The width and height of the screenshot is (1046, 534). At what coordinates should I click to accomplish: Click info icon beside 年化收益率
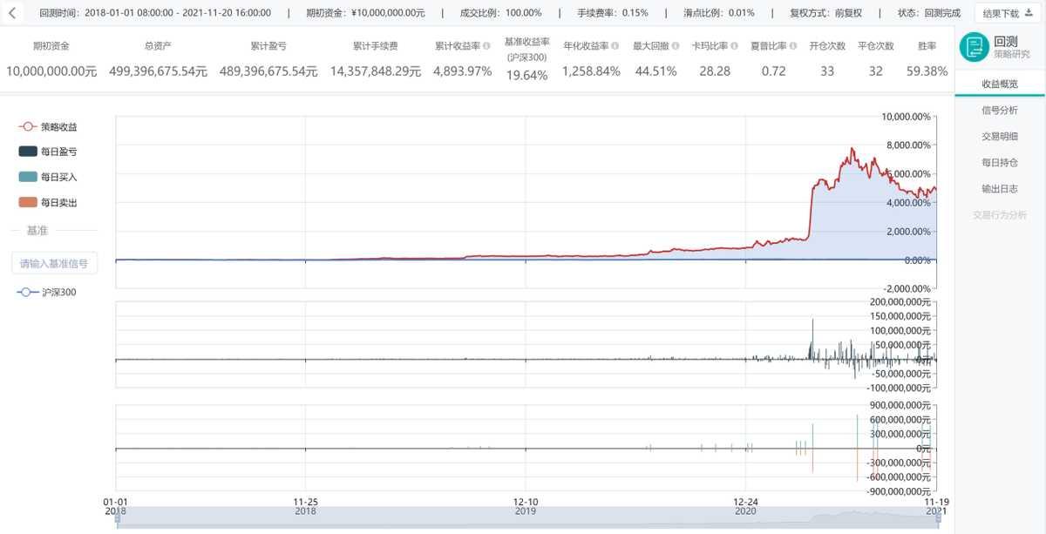615,46
